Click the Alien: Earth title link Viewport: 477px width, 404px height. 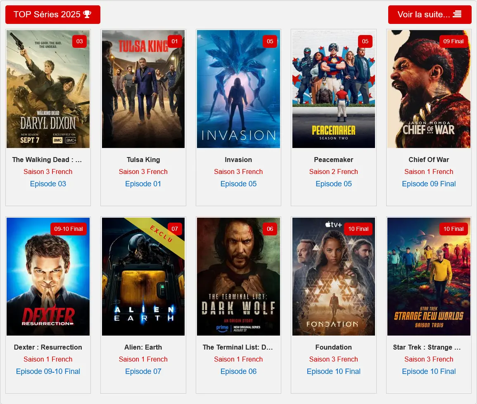143,347
